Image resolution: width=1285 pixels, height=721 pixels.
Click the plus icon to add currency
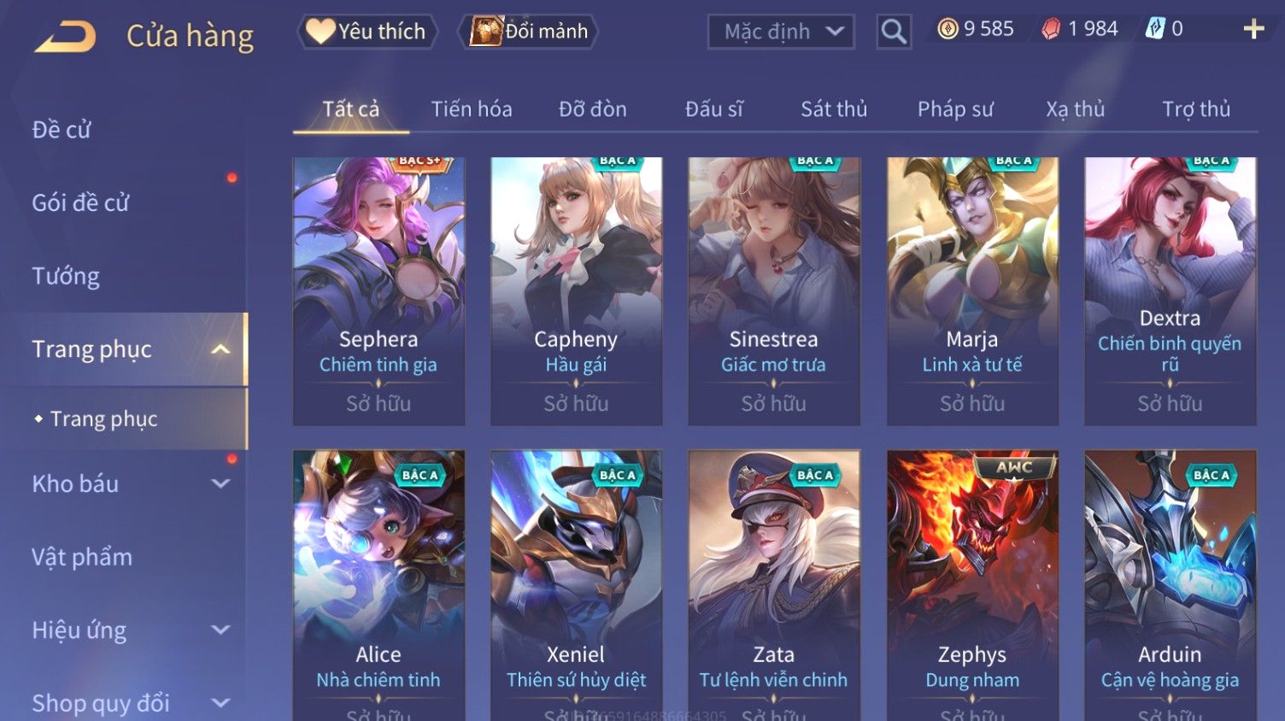(x=1253, y=29)
